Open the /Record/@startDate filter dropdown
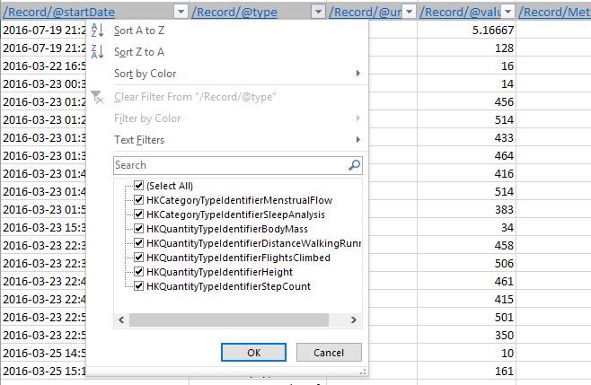This screenshot has height=385, width=591. tap(181, 12)
